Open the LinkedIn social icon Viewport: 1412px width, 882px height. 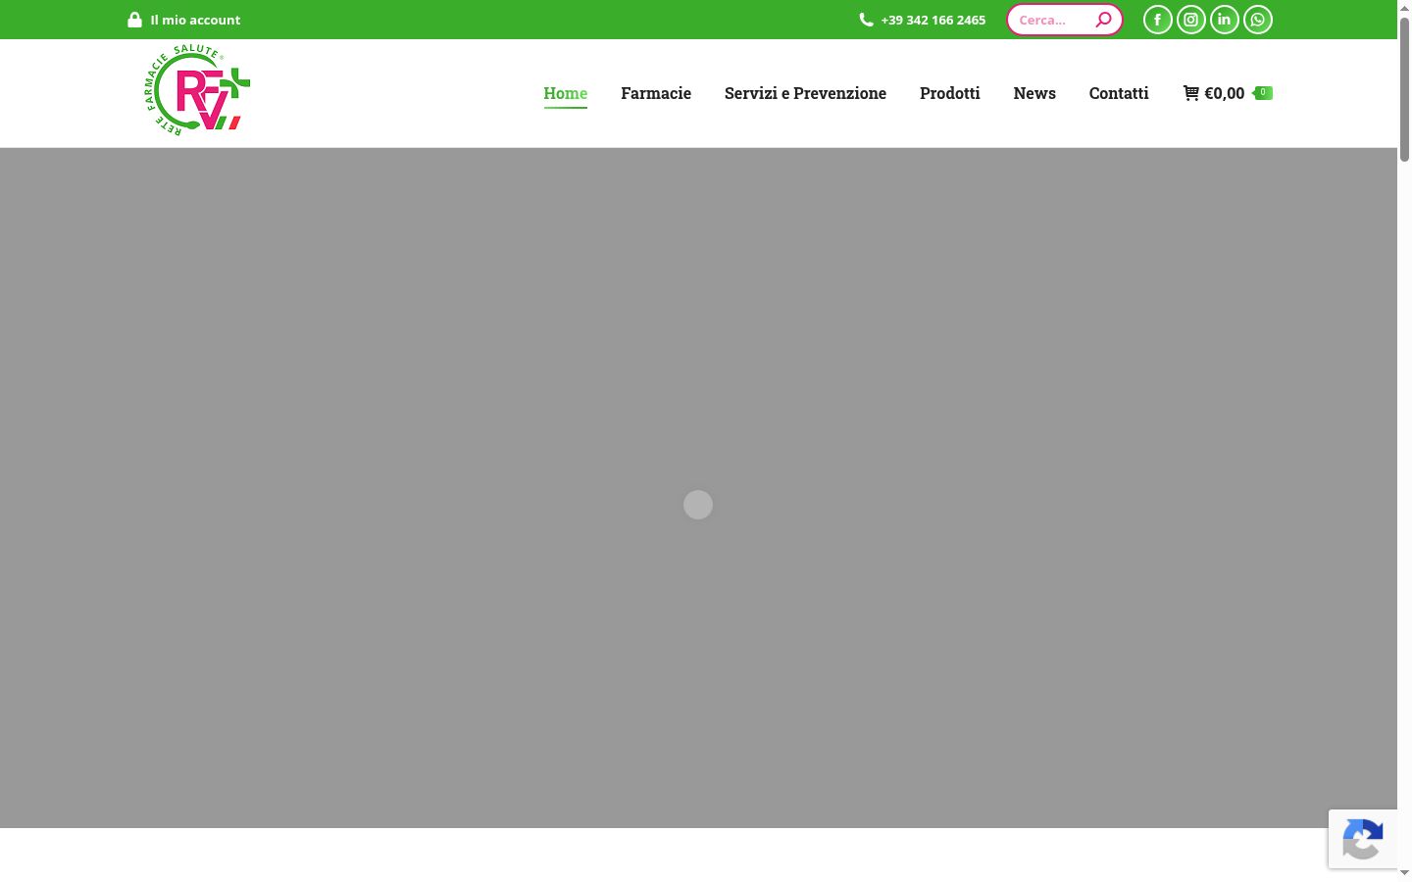pyautogui.click(x=1224, y=20)
